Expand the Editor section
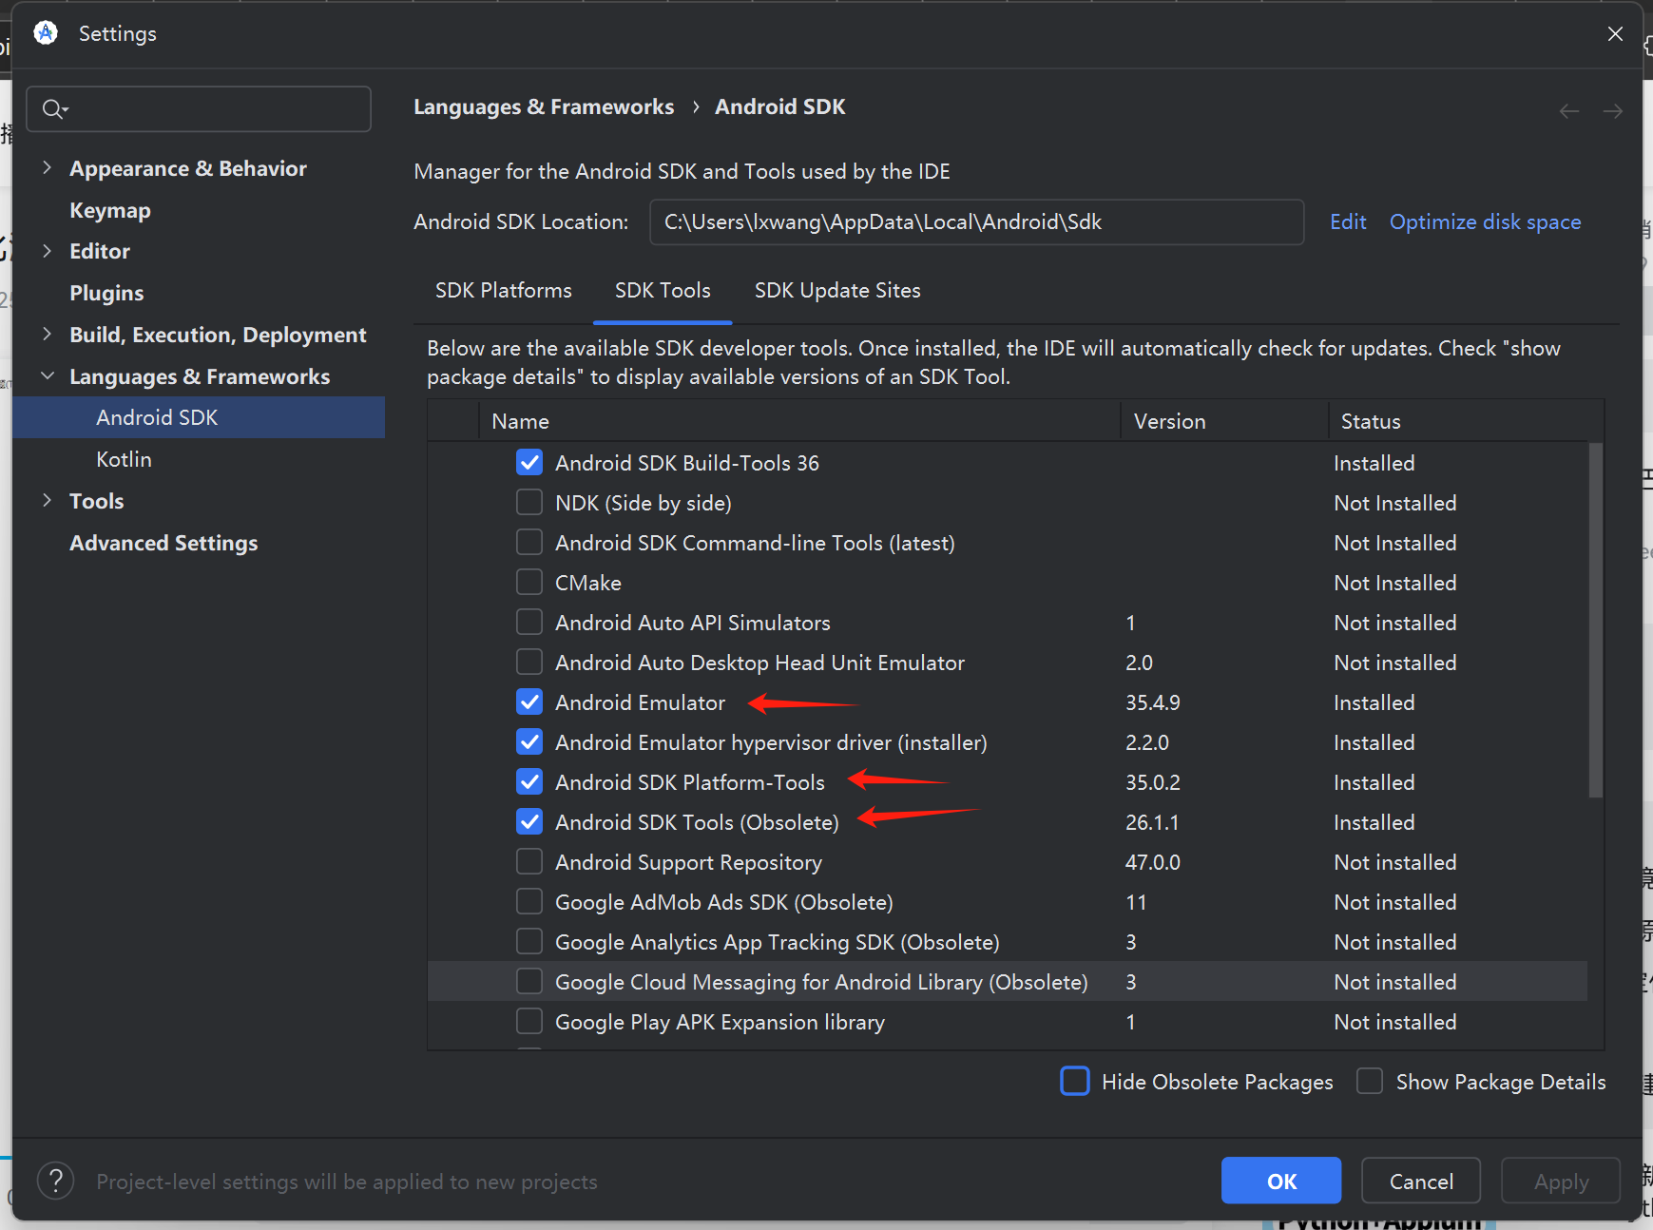1653x1230 pixels. point(47,251)
